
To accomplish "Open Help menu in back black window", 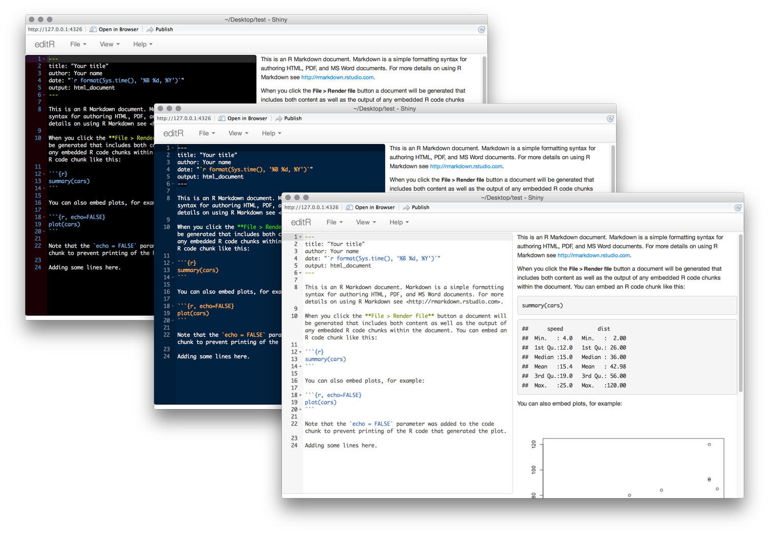I will click(143, 44).
